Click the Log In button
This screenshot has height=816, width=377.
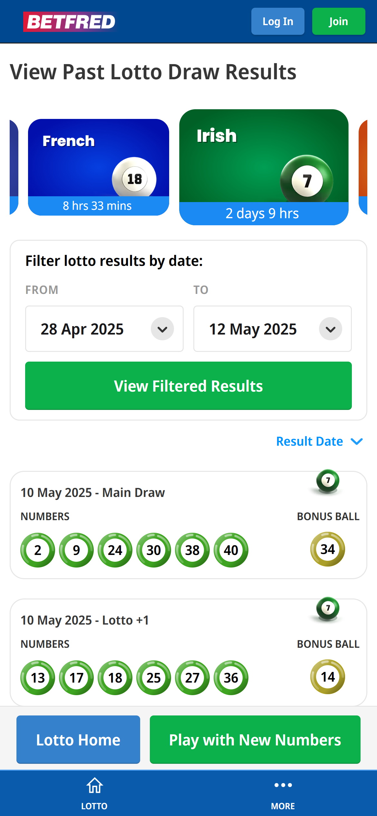[x=277, y=21]
